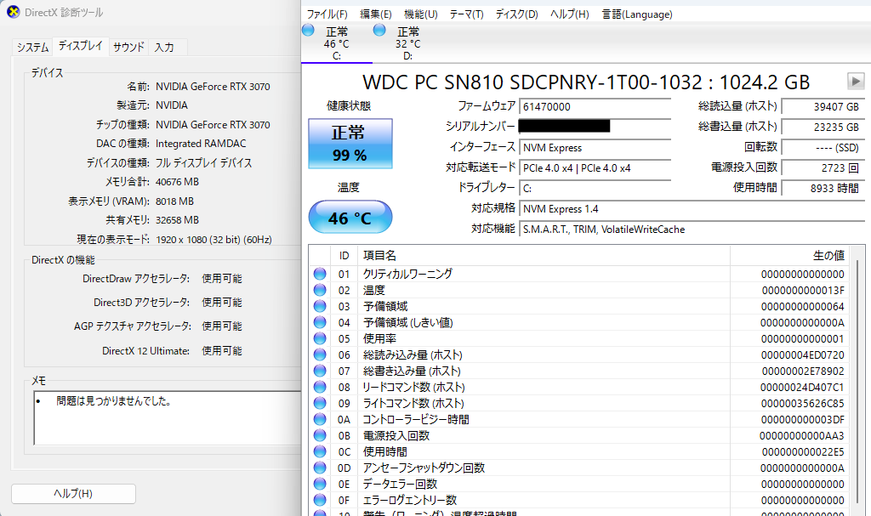Click the 対応機能 field S.M.A.R.T., TRIM
This screenshot has height=516, width=871.
coord(692,230)
